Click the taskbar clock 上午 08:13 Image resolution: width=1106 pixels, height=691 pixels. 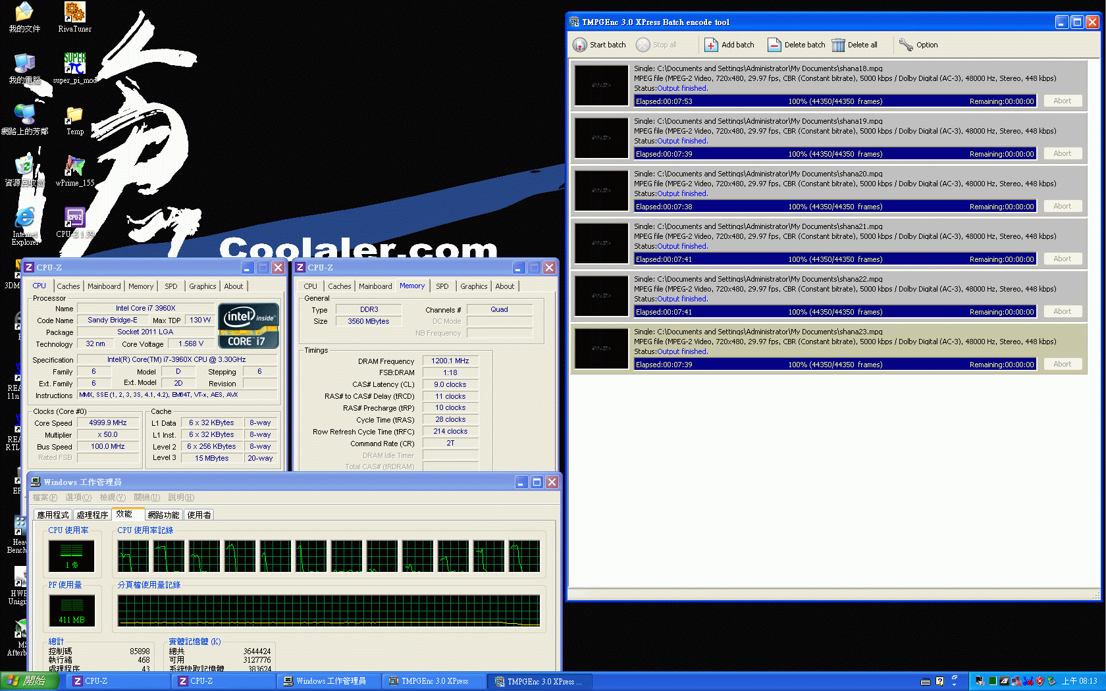click(1080, 681)
